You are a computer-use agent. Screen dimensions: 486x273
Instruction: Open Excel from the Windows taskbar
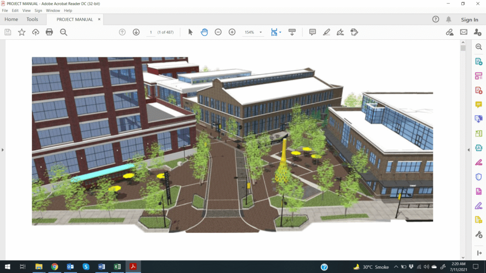coord(117,267)
